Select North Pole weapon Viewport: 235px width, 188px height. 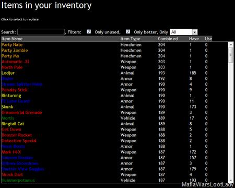[x=12, y=67]
